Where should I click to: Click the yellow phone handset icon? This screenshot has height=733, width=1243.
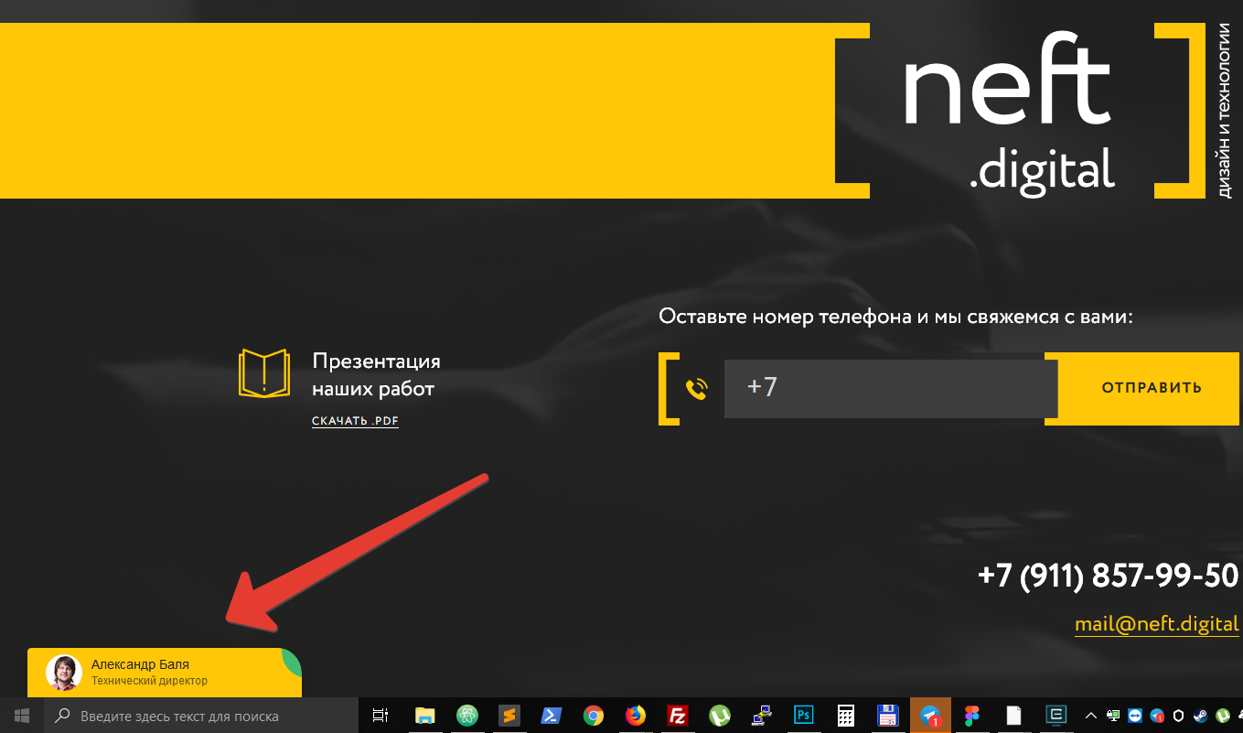[697, 389]
